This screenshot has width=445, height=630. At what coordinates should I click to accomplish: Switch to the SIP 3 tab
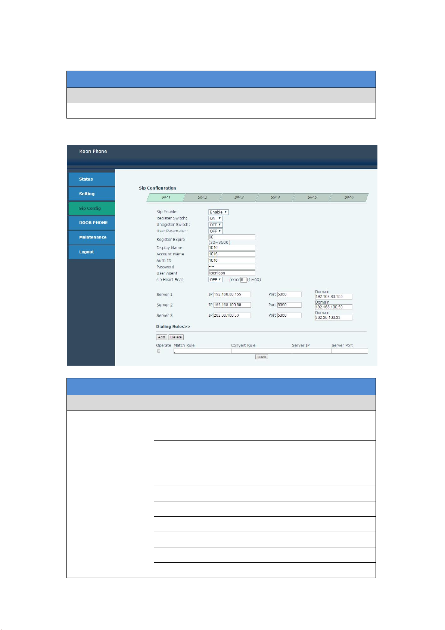[239, 197]
